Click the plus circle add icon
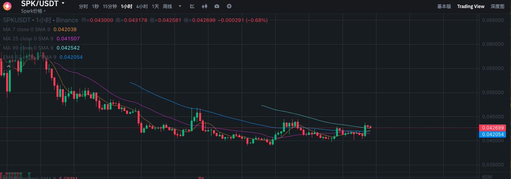The width and height of the screenshot is (511, 179). [x=230, y=6]
